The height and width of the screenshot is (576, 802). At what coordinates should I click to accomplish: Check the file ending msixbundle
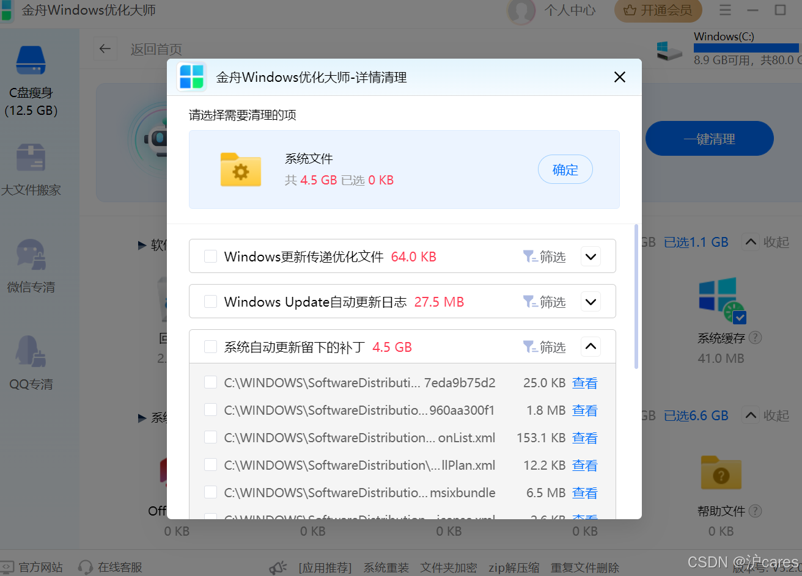tap(210, 492)
